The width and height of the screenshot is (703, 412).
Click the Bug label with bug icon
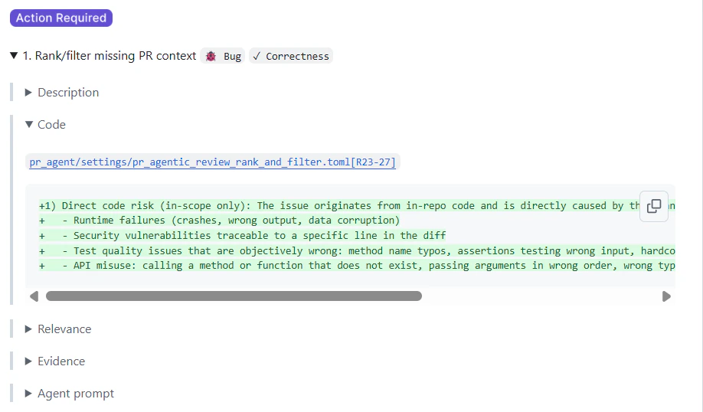point(223,56)
